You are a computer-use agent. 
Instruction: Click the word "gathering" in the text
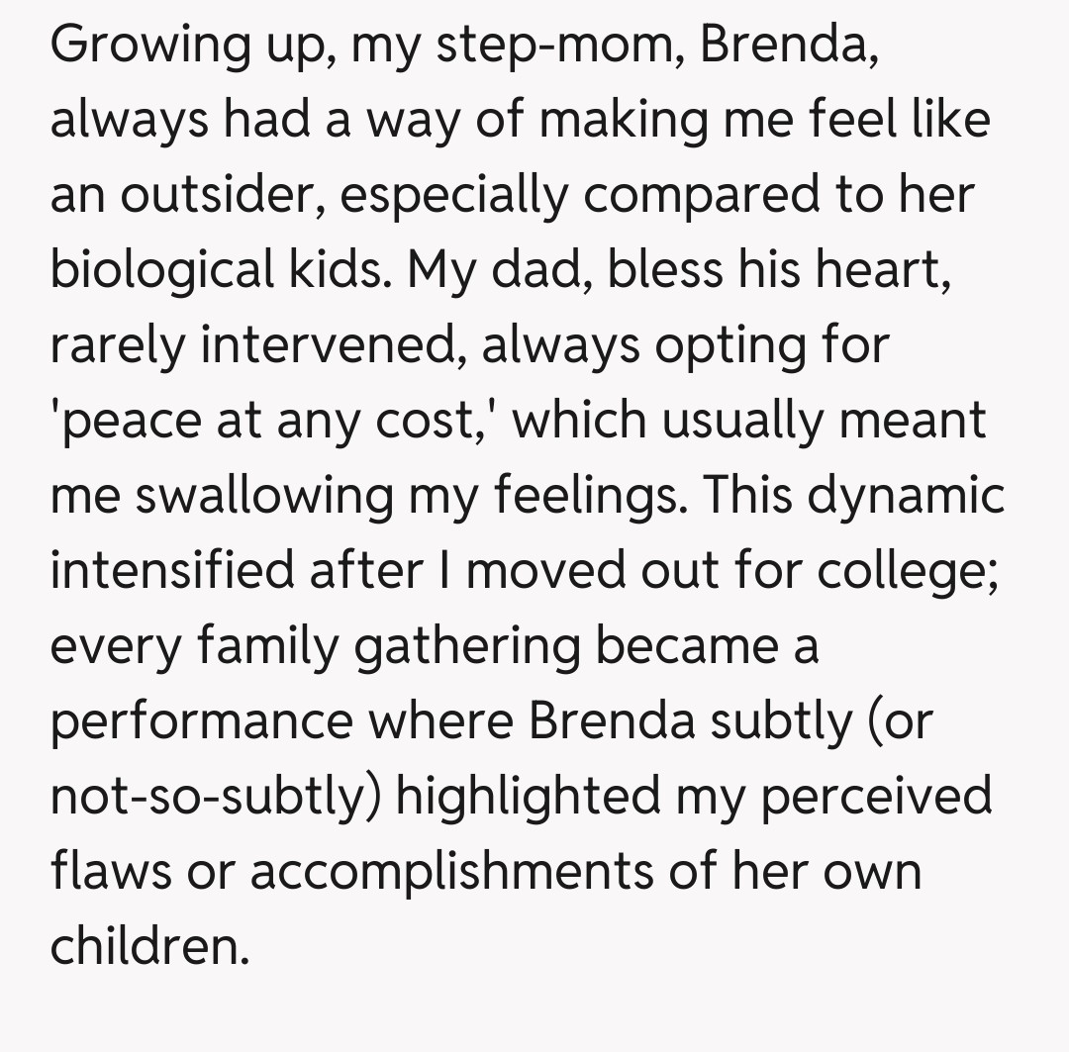pos(467,646)
